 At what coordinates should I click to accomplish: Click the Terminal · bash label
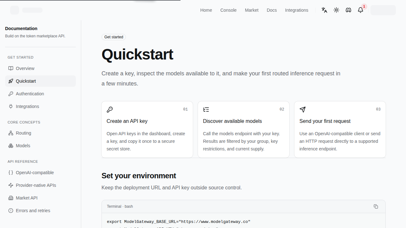click(120, 206)
